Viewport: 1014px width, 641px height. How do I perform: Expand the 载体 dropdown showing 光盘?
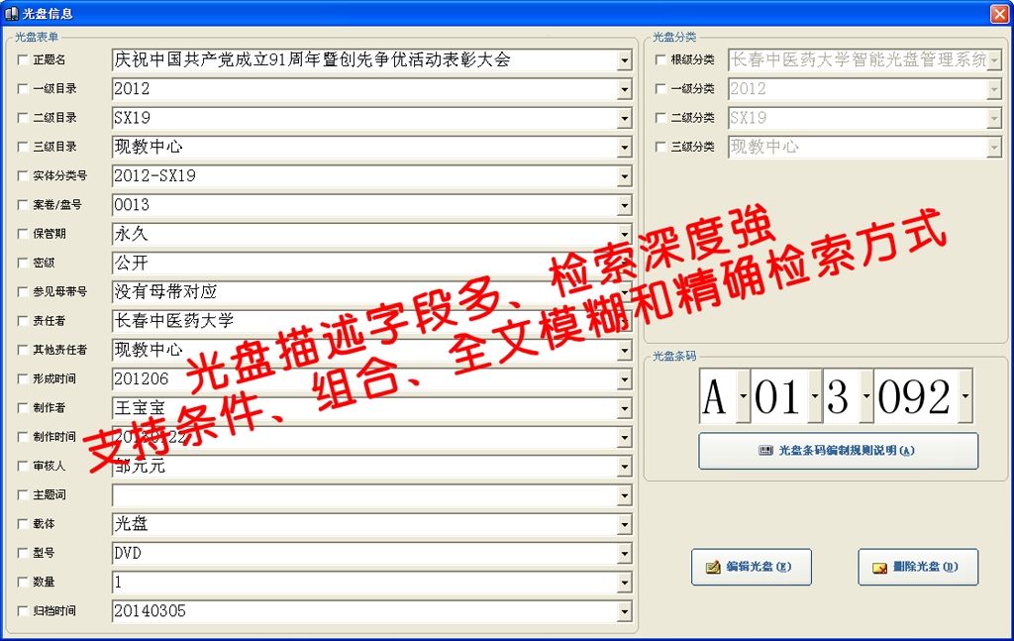tap(624, 525)
